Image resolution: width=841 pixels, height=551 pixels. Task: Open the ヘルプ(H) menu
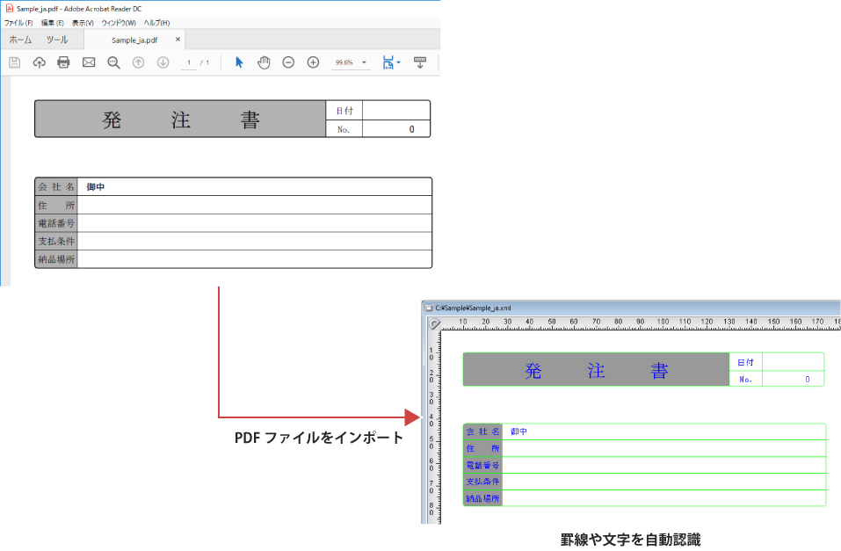click(156, 23)
